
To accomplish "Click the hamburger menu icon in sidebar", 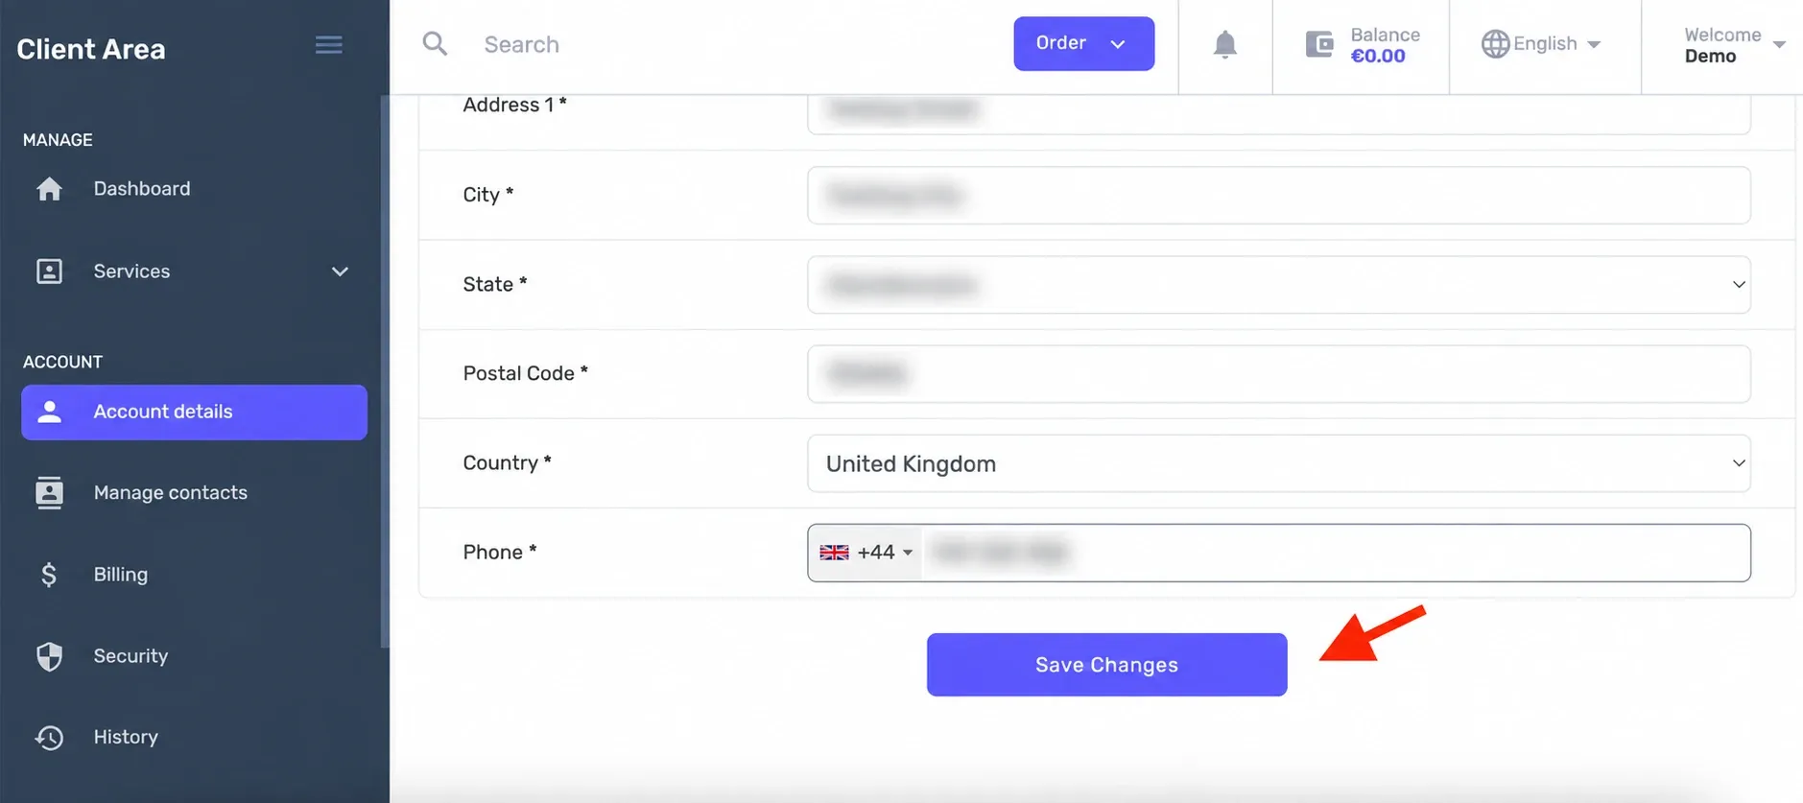I will click(328, 45).
